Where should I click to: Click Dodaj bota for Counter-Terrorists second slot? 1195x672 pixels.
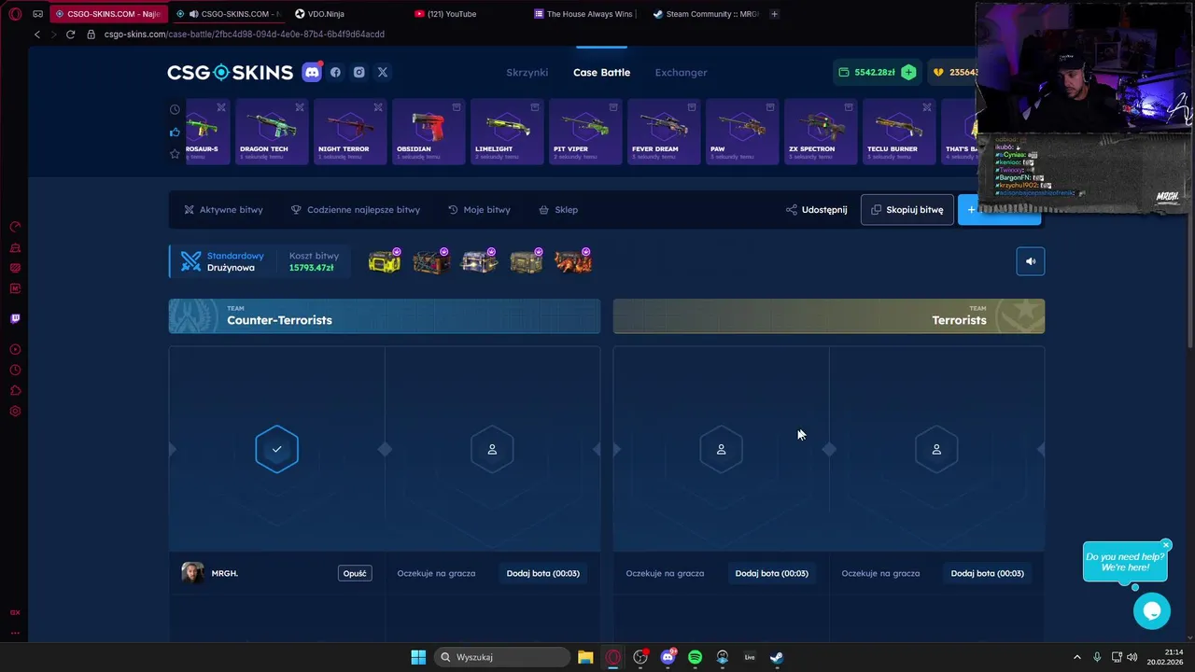point(542,573)
